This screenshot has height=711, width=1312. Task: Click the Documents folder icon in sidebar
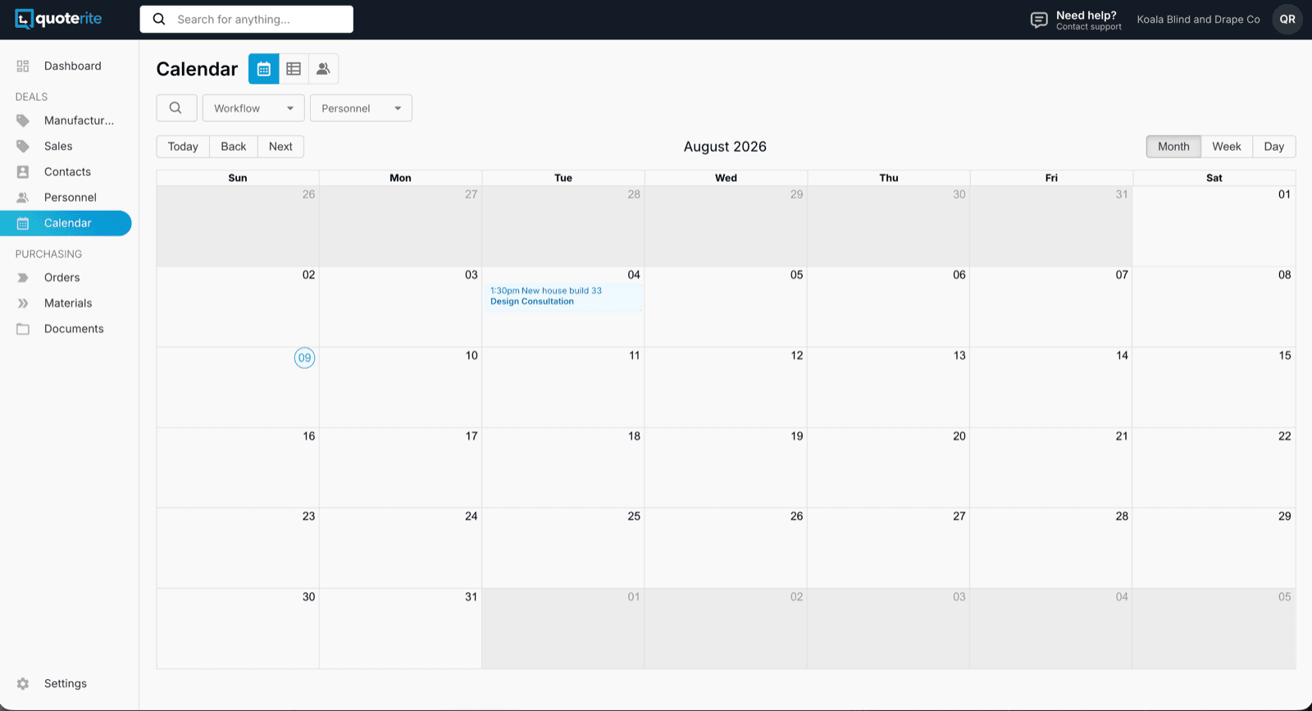pyautogui.click(x=23, y=329)
